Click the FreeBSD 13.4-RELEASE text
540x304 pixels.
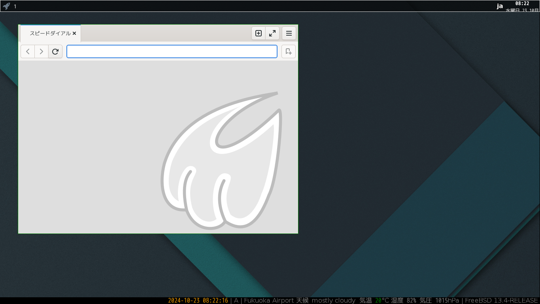[501, 300]
